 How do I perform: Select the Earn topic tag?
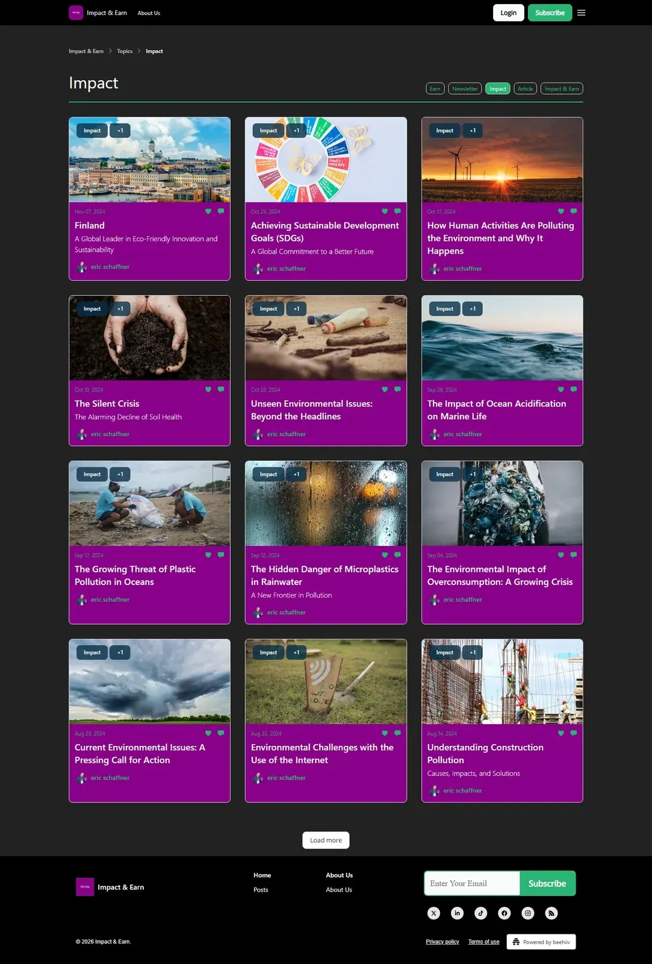pyautogui.click(x=435, y=89)
